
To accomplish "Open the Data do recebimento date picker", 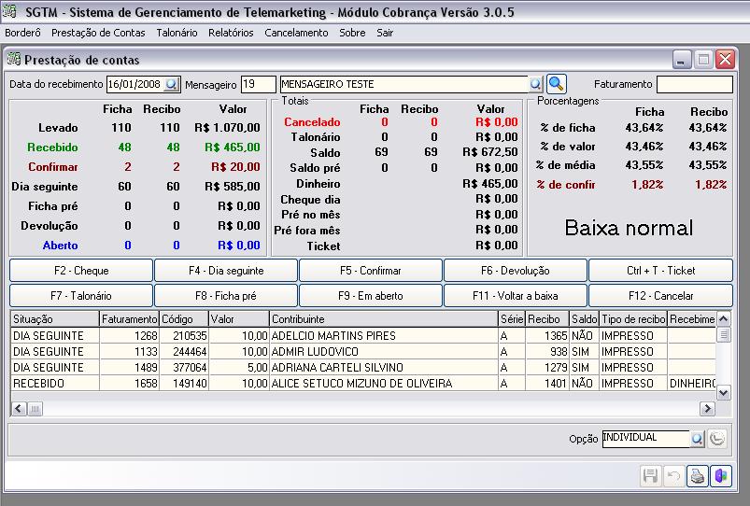I will pyautogui.click(x=172, y=84).
